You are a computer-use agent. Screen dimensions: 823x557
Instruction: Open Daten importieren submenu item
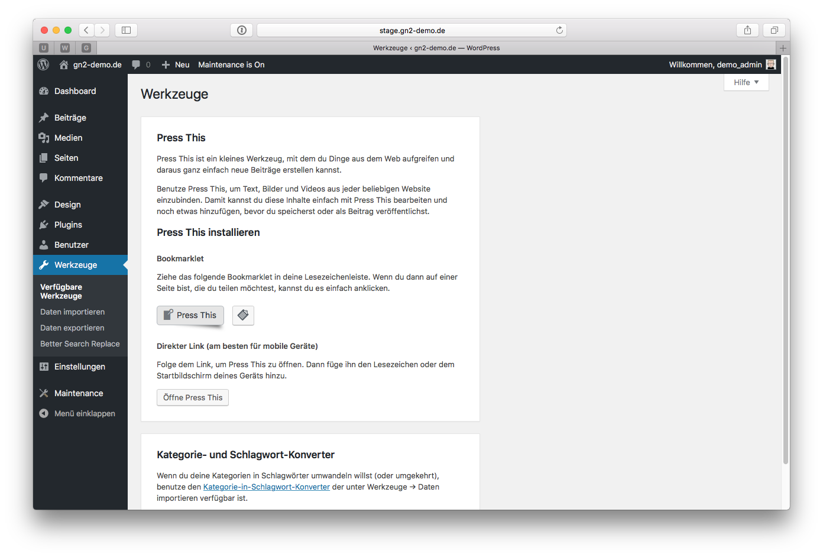coord(72,312)
